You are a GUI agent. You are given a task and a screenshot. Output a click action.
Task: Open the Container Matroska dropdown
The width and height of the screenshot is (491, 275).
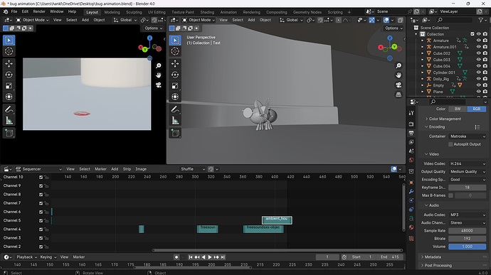[468, 136]
